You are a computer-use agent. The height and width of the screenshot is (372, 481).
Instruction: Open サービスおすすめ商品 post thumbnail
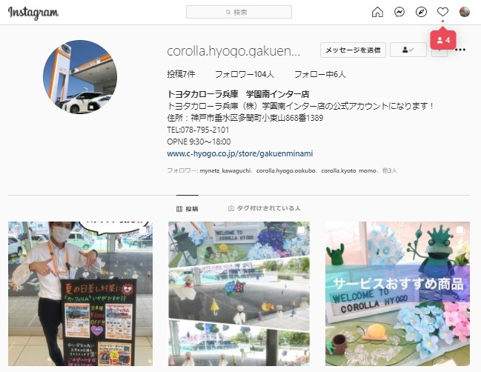point(397,293)
